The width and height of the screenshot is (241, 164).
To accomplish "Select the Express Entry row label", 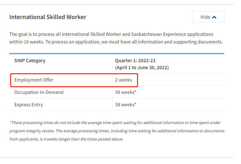I will coord(29,105).
